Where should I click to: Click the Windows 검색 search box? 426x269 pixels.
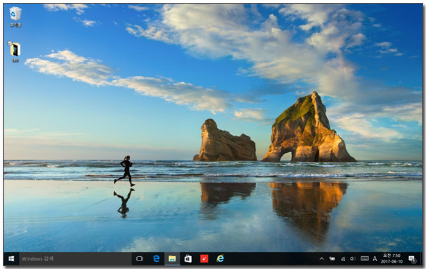[x=75, y=259]
